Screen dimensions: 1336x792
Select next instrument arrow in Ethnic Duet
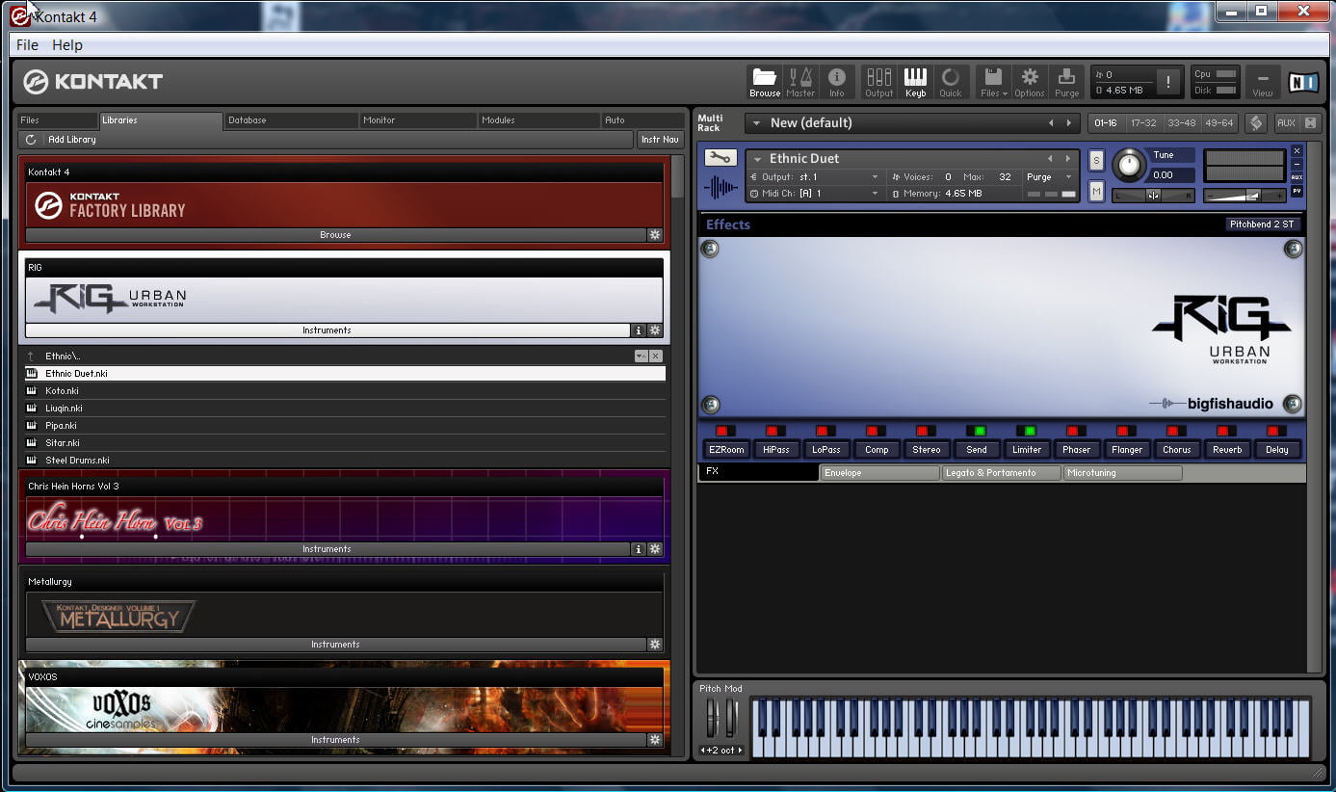coord(1067,159)
